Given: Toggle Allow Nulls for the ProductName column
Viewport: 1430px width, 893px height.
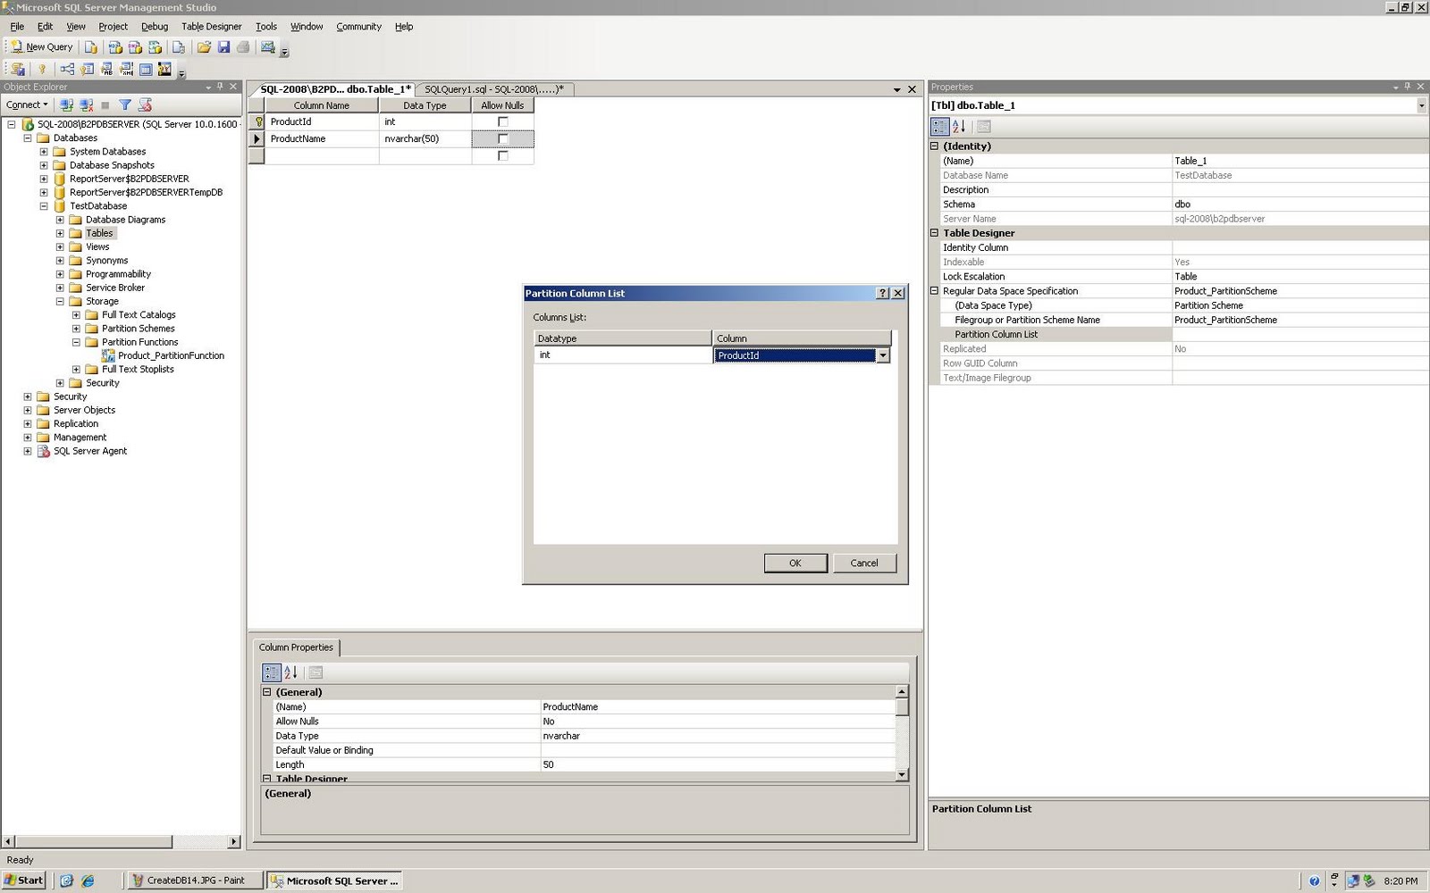Looking at the screenshot, I should click(x=502, y=138).
